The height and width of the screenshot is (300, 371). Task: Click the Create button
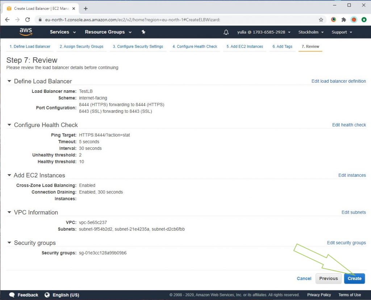click(x=354, y=279)
